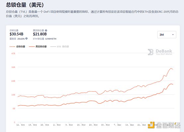Click the 金色财经 logo icon

[151, 125]
